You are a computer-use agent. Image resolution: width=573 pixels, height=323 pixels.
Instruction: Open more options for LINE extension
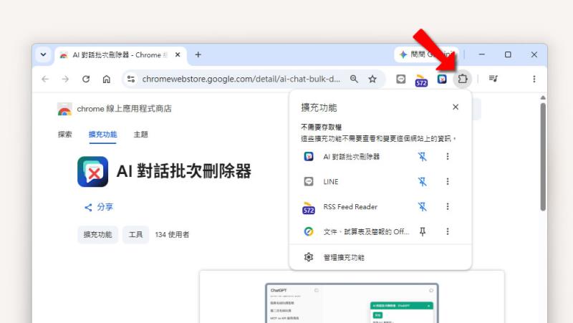pyautogui.click(x=448, y=182)
